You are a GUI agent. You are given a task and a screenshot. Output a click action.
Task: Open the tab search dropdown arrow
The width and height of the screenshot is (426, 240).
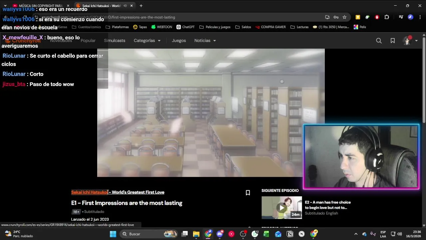coord(5,6)
